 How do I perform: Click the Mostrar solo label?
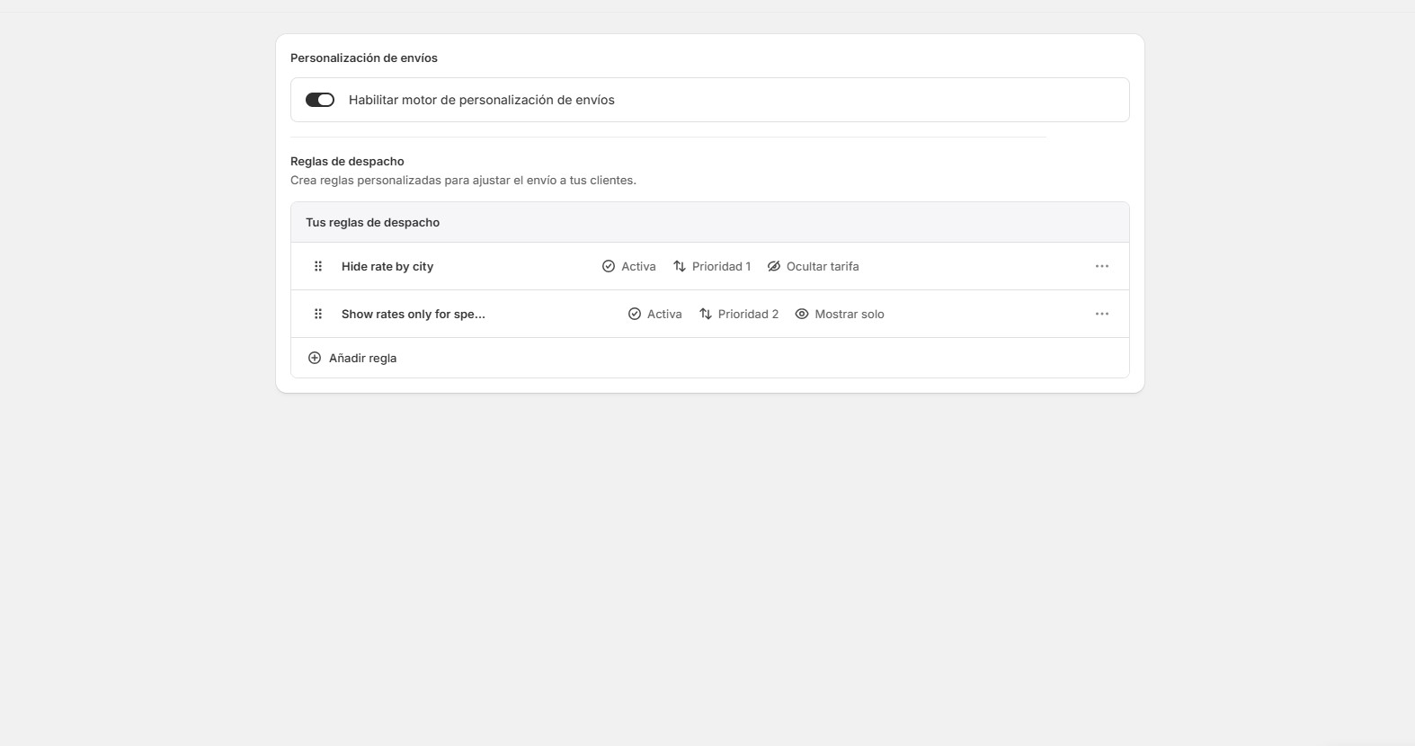point(850,314)
